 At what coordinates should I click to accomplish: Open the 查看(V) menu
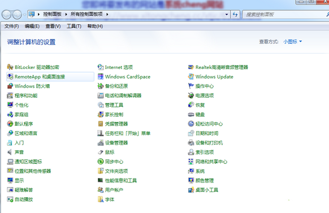point(53,26)
